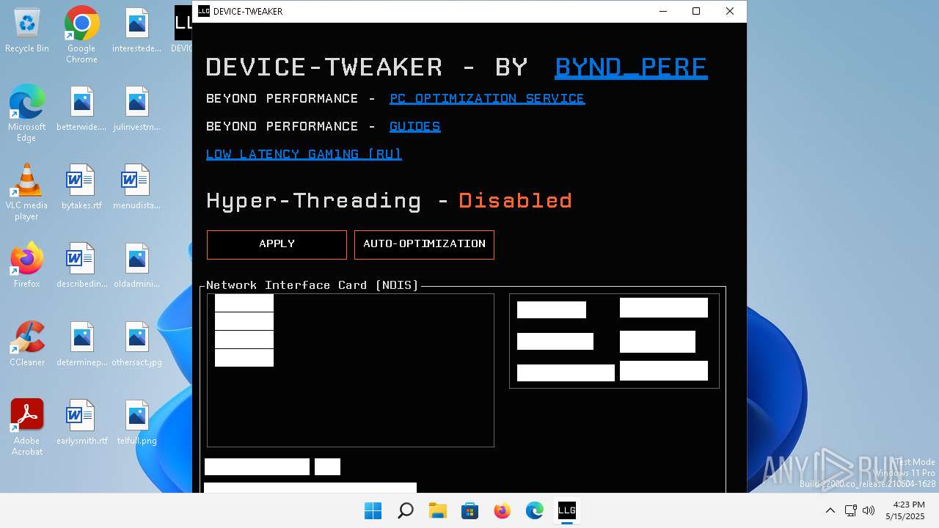Open the GUIDES link
The width and height of the screenshot is (939, 528).
[x=414, y=127]
